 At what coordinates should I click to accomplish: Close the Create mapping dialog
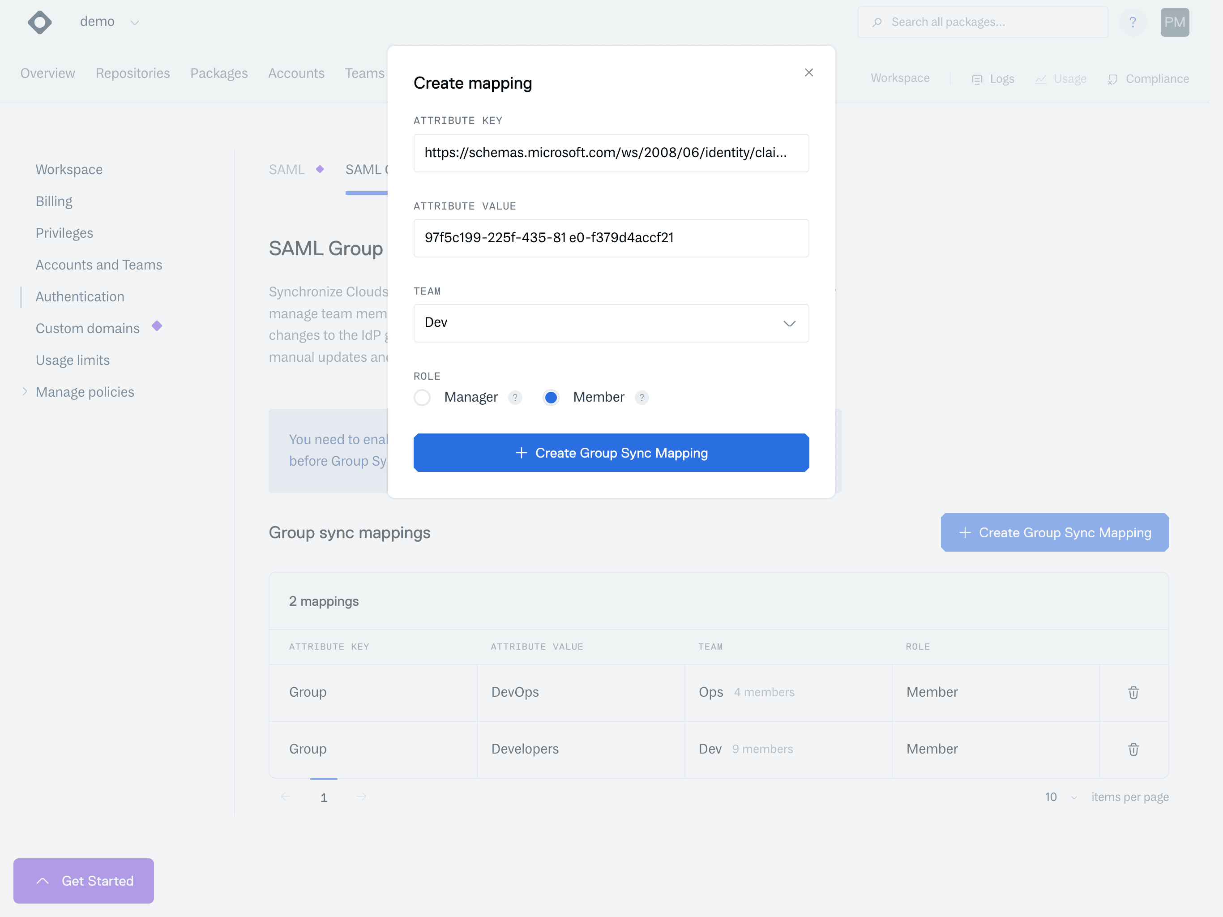pos(808,73)
